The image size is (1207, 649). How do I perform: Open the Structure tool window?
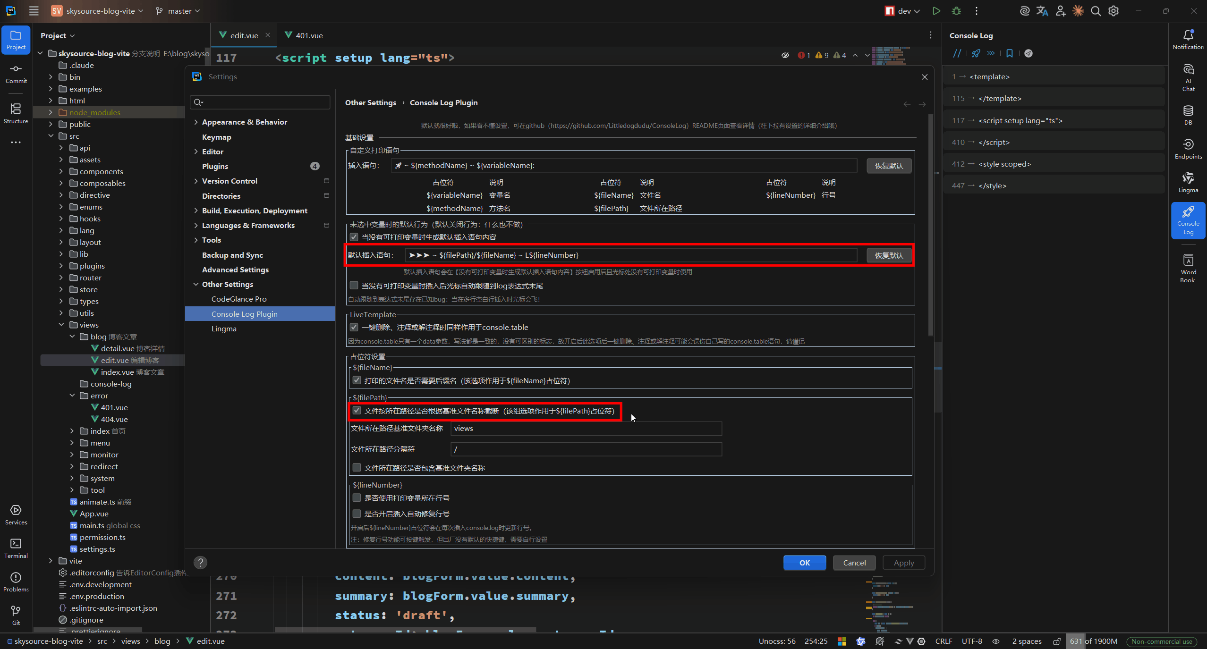(16, 114)
